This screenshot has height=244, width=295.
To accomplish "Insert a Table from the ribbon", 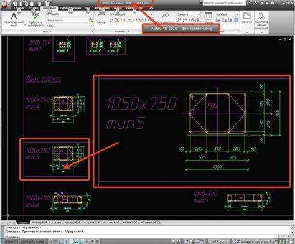I will pos(208,18).
